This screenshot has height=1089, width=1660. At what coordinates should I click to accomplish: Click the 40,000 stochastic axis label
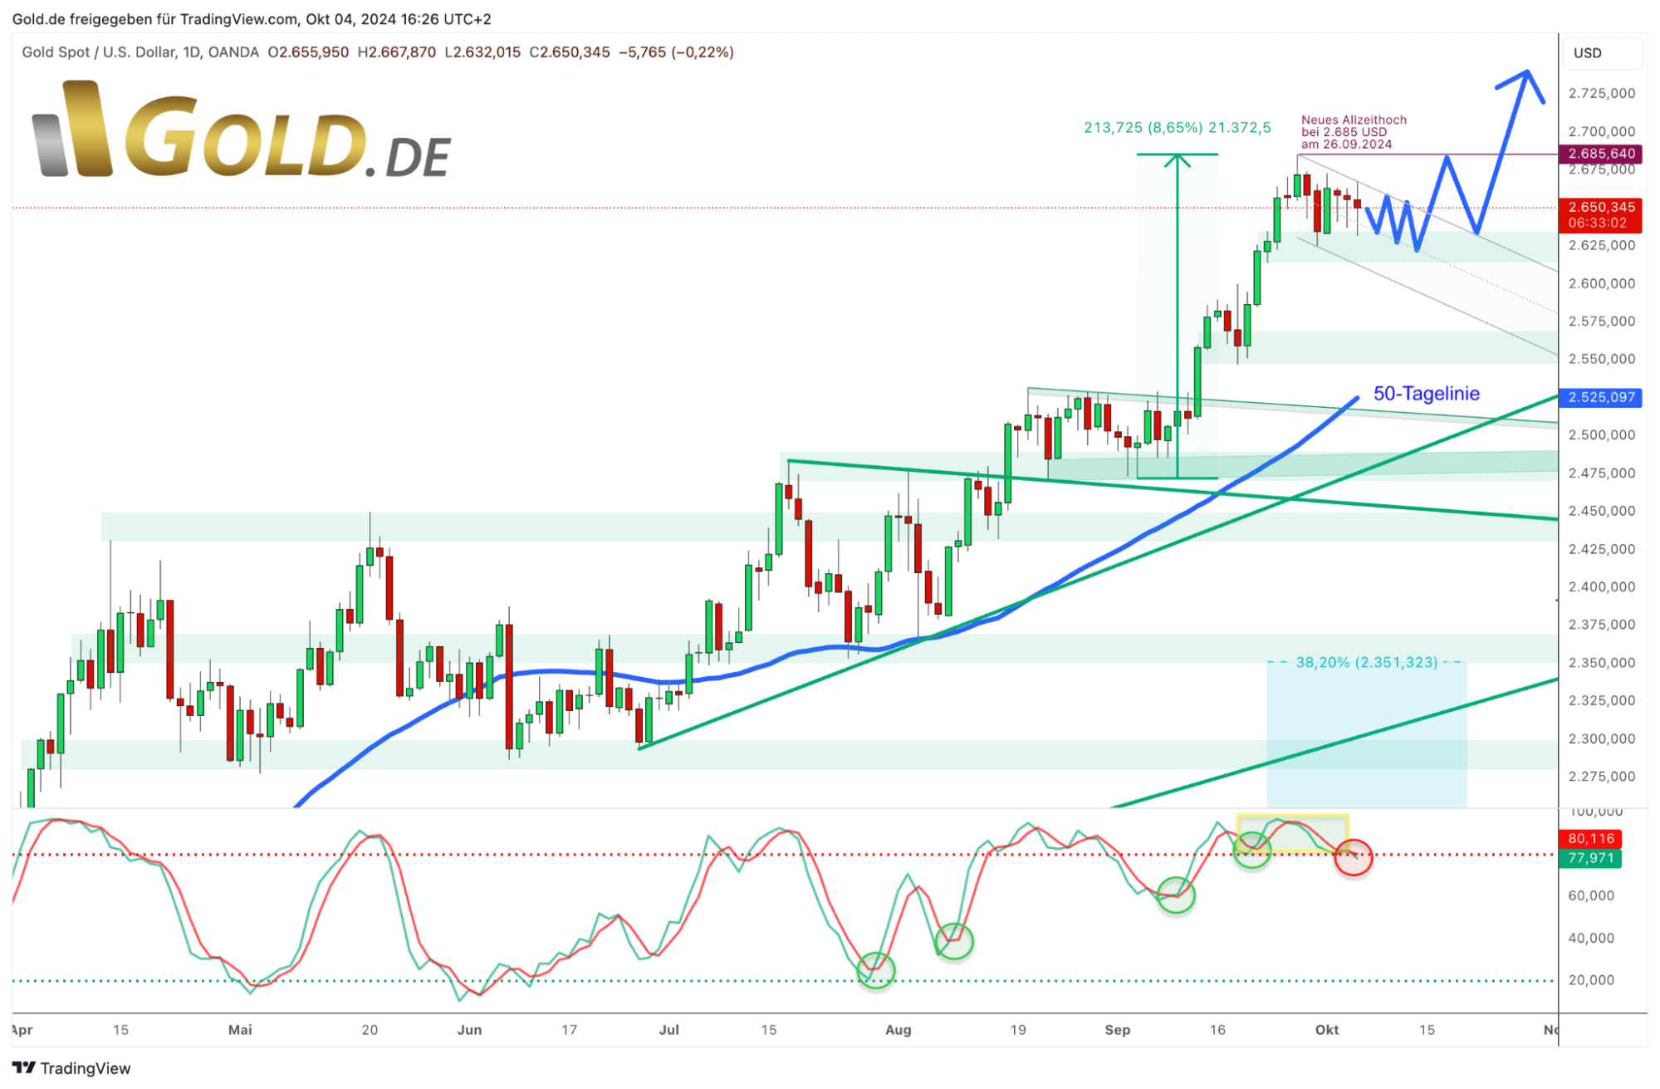tap(1590, 939)
